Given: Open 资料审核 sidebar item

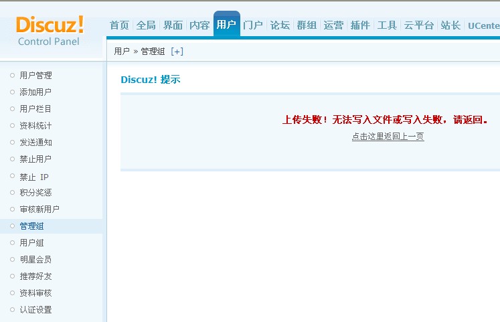Looking at the screenshot, I should click(x=35, y=293).
